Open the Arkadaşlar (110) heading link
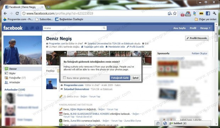 [x=15, y=90]
